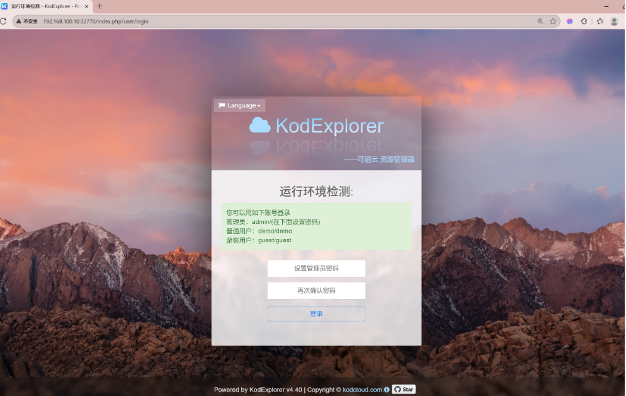Click the 登录 login button
626x396 pixels.
[316, 313]
